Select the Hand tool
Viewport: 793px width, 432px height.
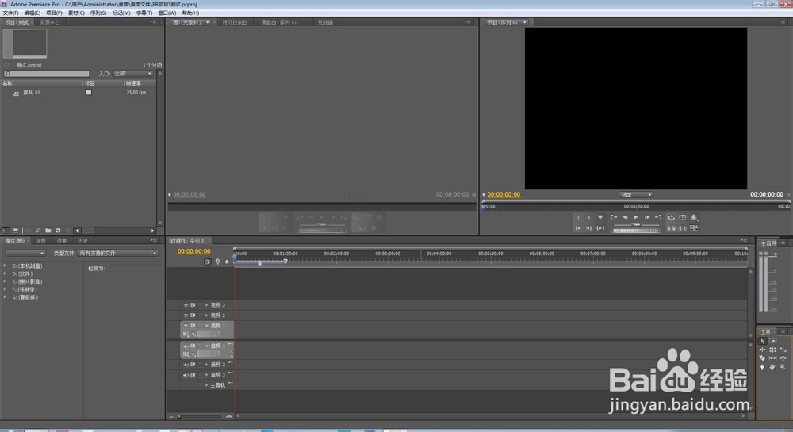772,367
